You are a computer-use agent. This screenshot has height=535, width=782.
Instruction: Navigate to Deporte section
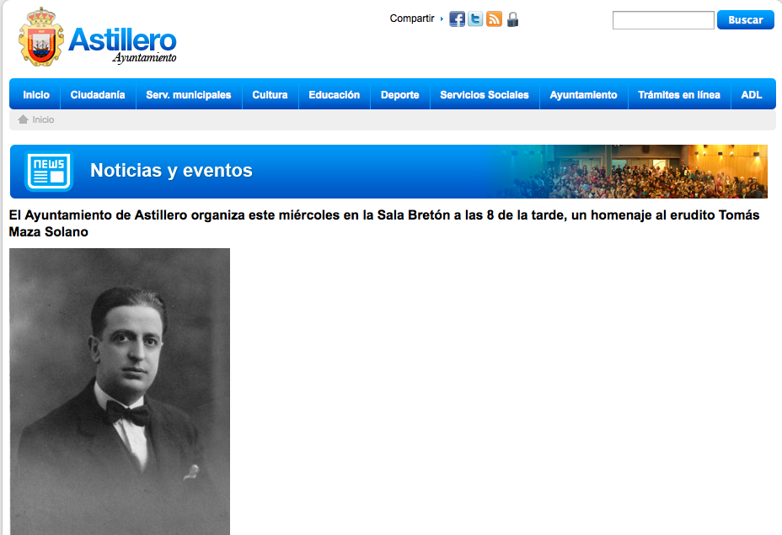400,94
